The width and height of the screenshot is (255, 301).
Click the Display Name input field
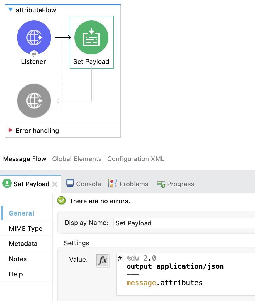[x=184, y=223]
